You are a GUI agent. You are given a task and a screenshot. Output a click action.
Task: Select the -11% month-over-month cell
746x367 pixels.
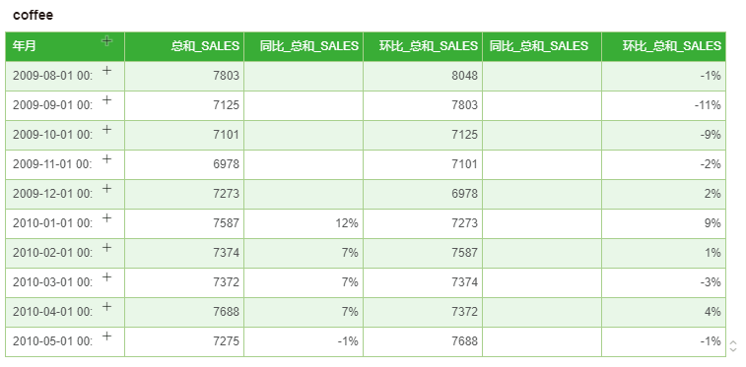(x=663, y=105)
